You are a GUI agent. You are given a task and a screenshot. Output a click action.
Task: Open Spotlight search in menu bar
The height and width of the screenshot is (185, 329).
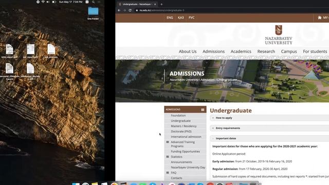(93, 2)
